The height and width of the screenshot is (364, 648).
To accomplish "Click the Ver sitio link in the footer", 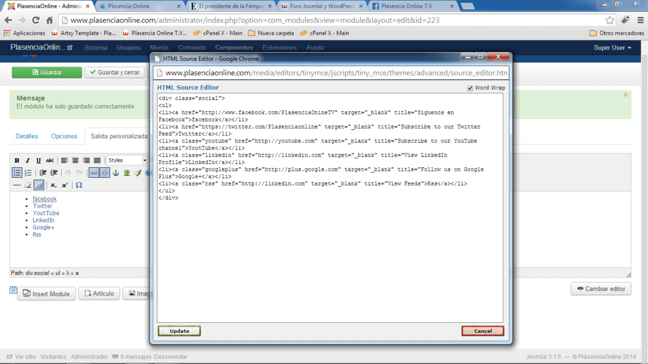I will 21,356.
